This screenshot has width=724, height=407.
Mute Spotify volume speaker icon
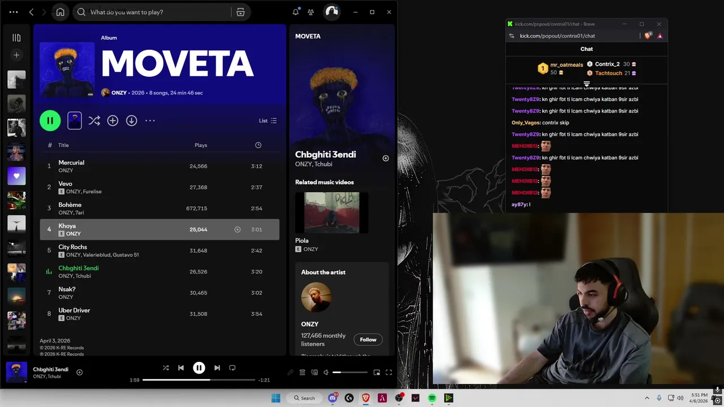[x=326, y=372]
